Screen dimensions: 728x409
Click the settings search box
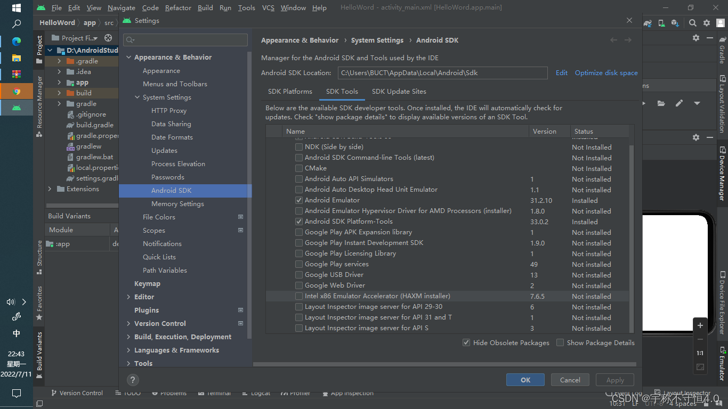[x=185, y=40]
